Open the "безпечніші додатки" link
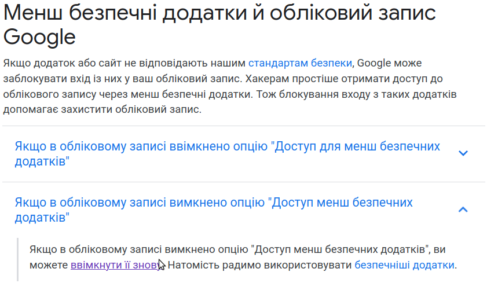Image resolution: width=487 pixels, height=283 pixels. point(404,265)
